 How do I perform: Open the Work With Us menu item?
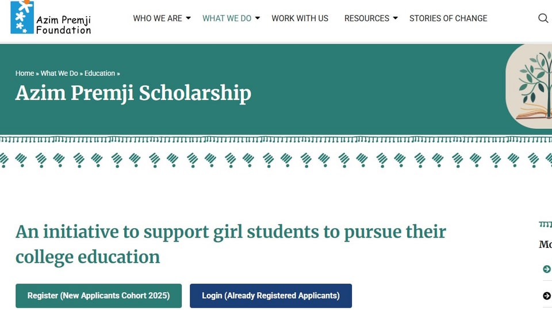pos(300,18)
